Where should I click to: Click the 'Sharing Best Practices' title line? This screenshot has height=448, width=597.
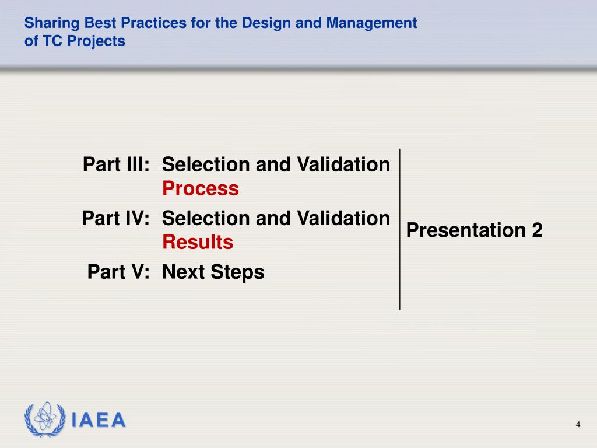pos(220,23)
